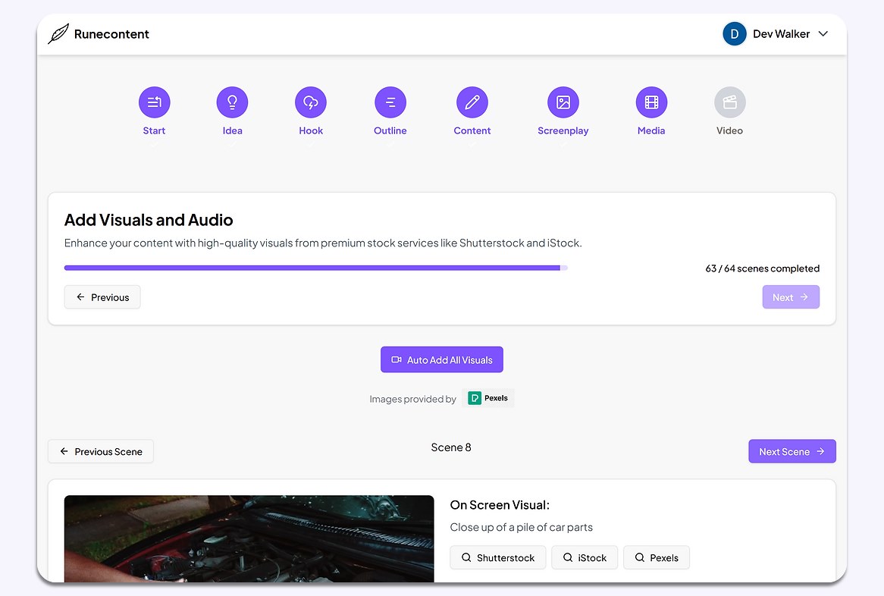
Task: Click the scenes completed progress bar
Action: (x=315, y=268)
